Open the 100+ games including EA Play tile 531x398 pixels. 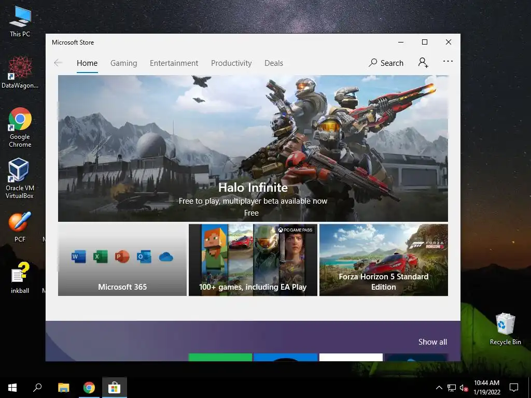253,260
